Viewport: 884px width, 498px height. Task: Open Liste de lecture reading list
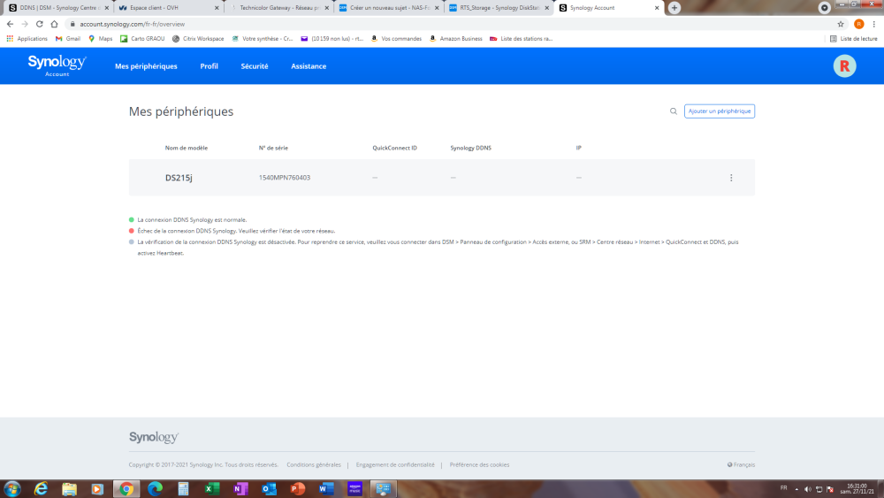pyautogui.click(x=854, y=39)
